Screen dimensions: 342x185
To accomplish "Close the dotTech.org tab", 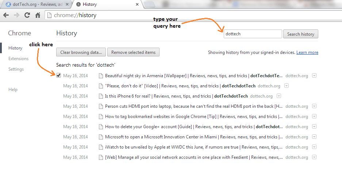I will pyautogui.click(x=67, y=4).
